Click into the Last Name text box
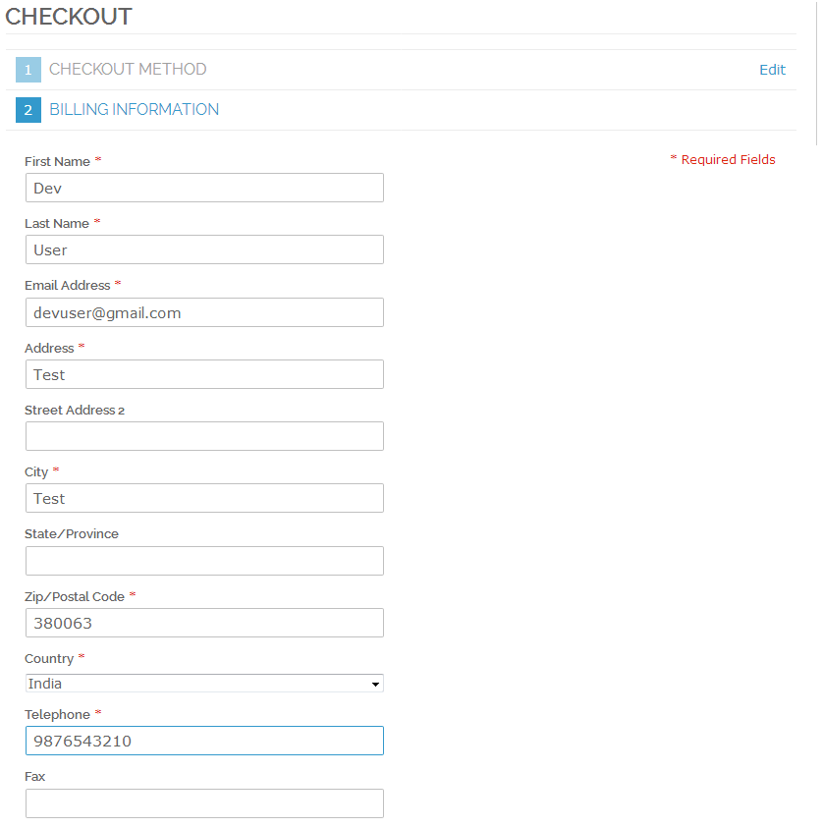The width and height of the screenshot is (823, 828). 204,249
